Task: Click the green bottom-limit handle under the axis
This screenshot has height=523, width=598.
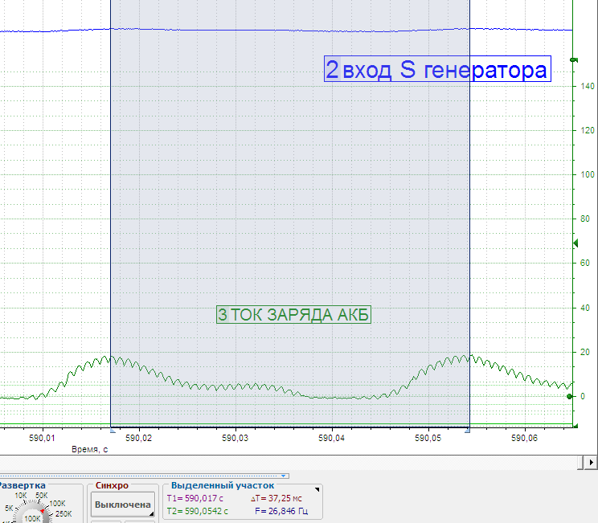Action: (x=575, y=426)
